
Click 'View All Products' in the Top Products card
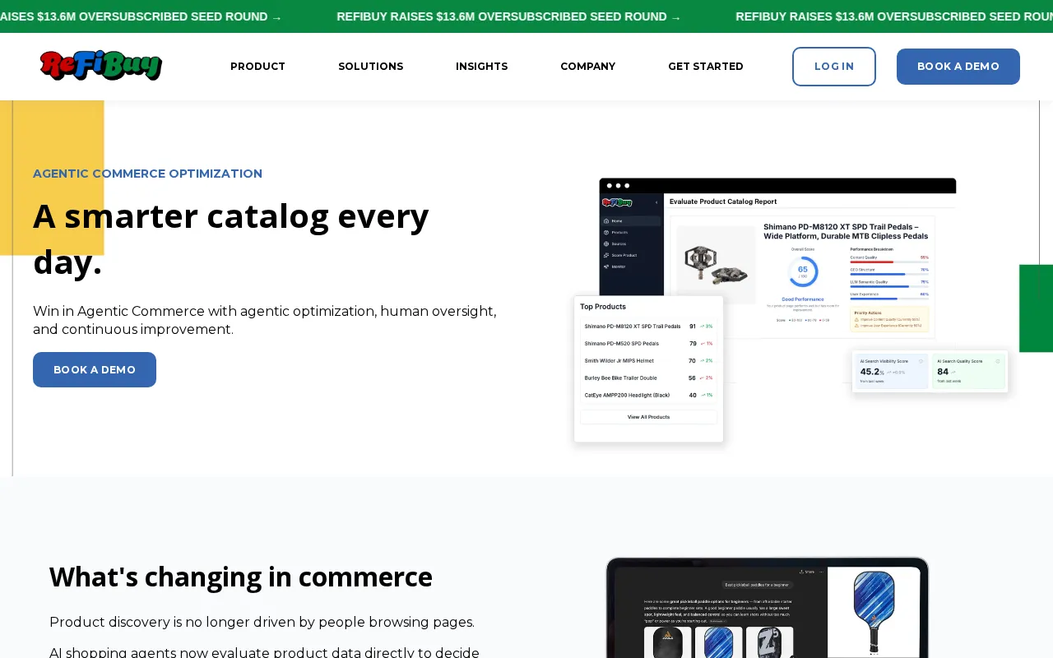tap(649, 417)
